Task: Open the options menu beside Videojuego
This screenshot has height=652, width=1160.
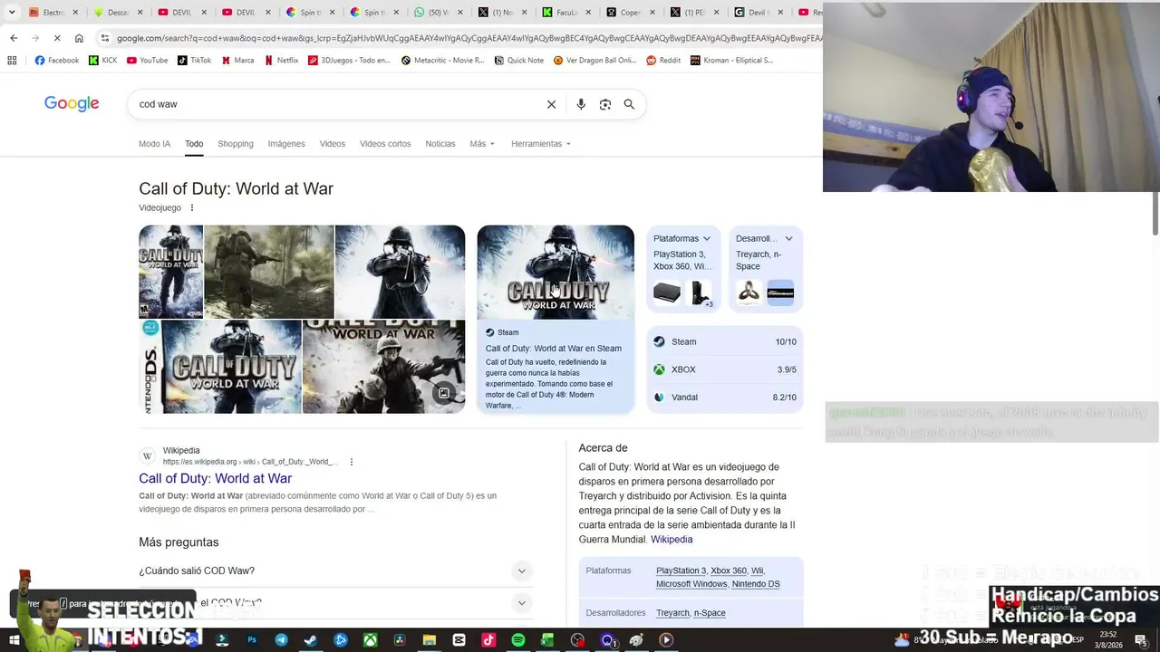Action: pyautogui.click(x=191, y=208)
